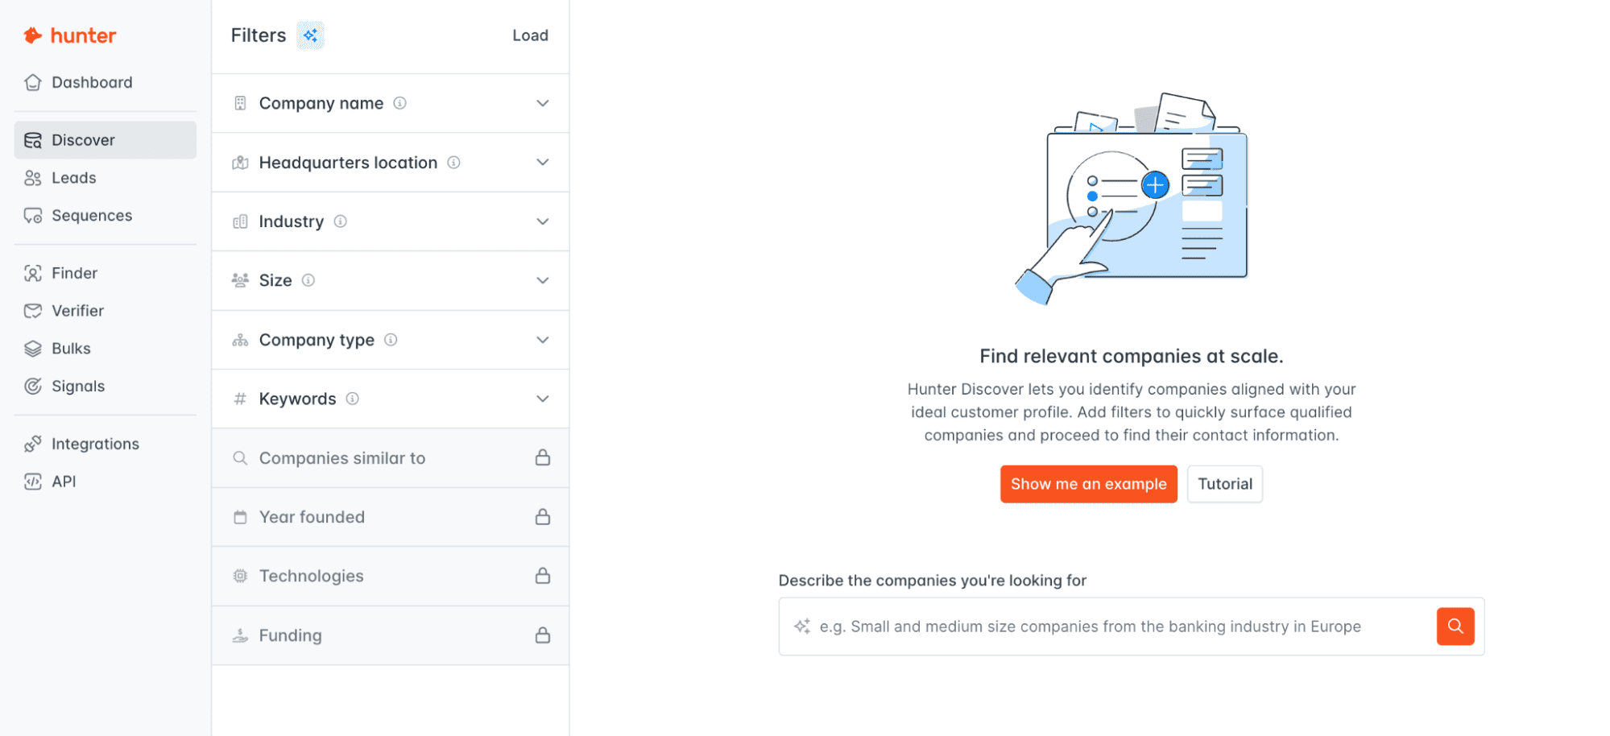The image size is (1610, 736).
Task: Click the lock icon on Technologies filter
Action: (x=543, y=576)
